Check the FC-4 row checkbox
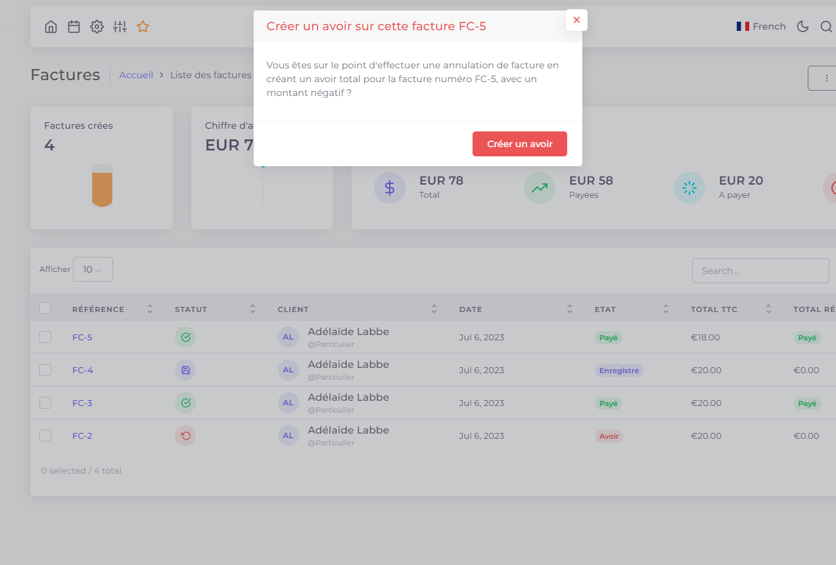Screen dimensions: 836x565 point(45,370)
